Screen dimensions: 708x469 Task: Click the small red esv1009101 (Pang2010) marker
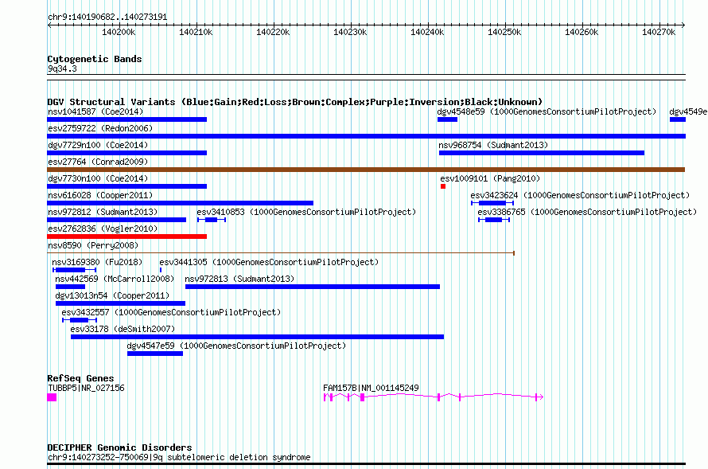[443, 186]
